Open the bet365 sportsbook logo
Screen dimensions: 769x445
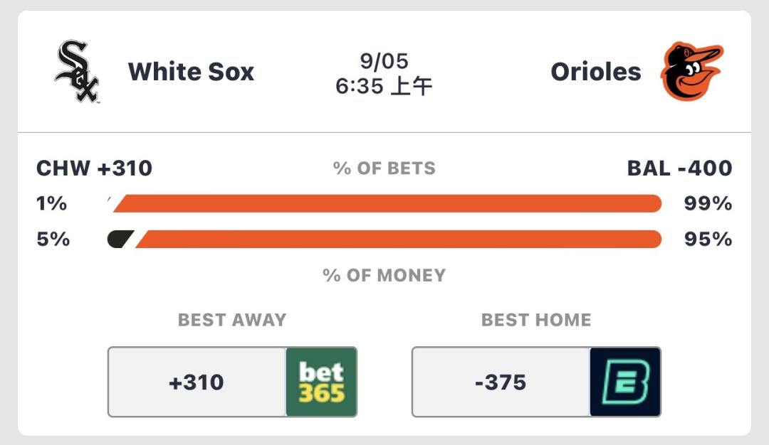[x=322, y=382]
